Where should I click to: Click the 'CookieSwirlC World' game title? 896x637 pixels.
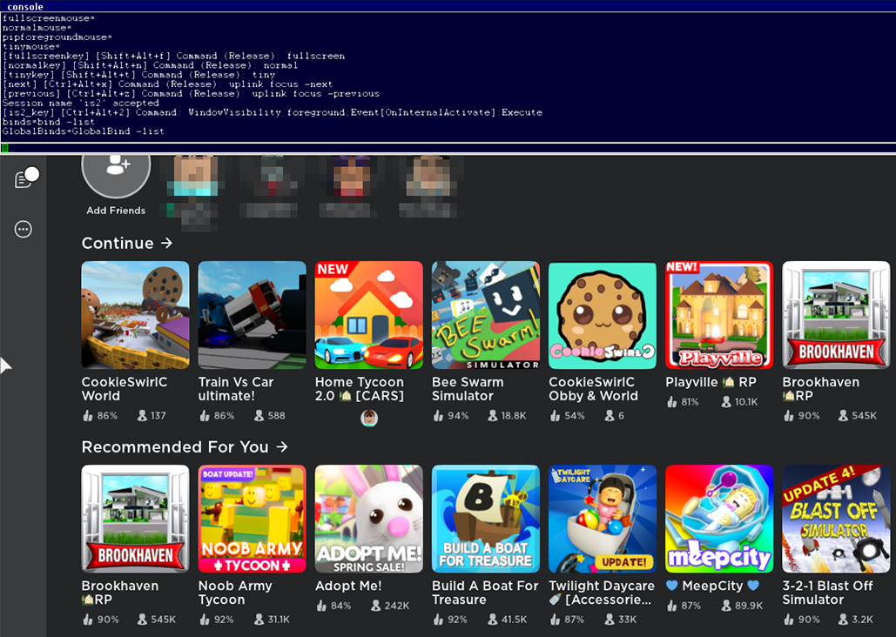pyautogui.click(x=125, y=389)
